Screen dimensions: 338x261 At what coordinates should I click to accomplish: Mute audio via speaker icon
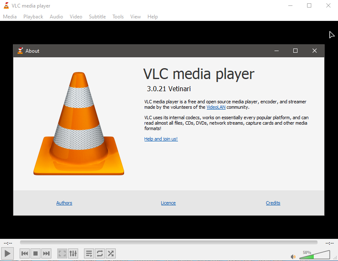[x=293, y=257]
